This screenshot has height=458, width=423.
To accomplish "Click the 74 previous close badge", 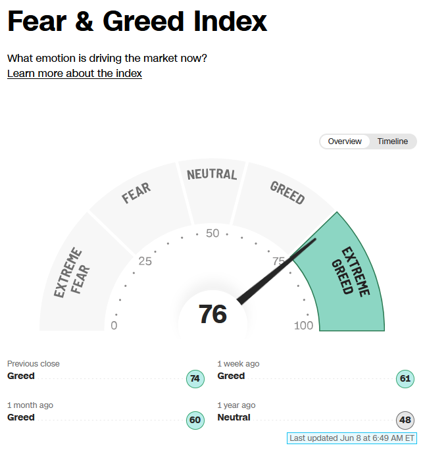I will click(x=195, y=379).
